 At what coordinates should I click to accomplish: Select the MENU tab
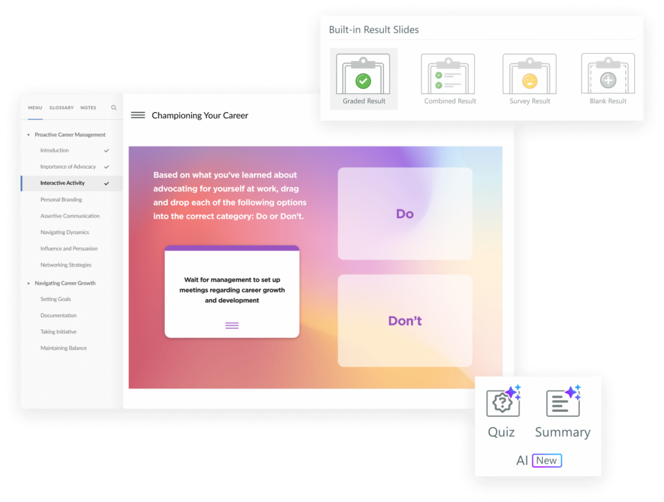pyautogui.click(x=35, y=108)
